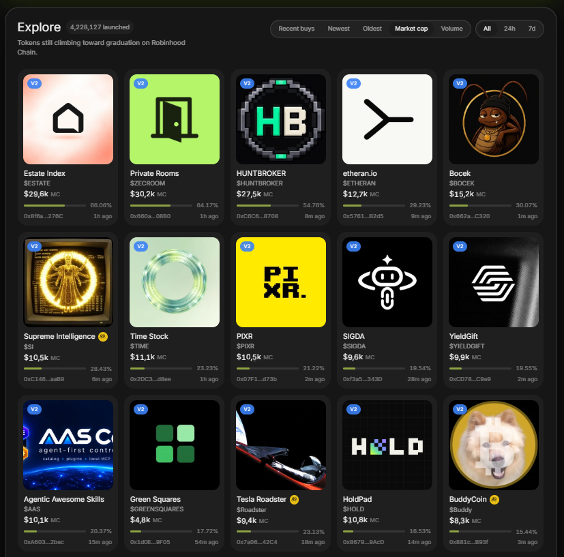The width and height of the screenshot is (564, 557).
Task: Click the $HUNTBROKER ticker text
Action: click(x=260, y=183)
